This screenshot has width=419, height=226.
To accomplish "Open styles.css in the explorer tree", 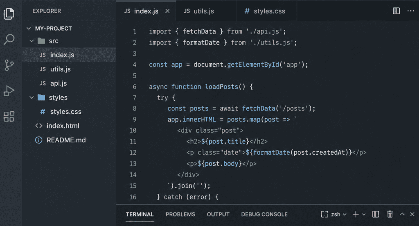I will coord(69,112).
